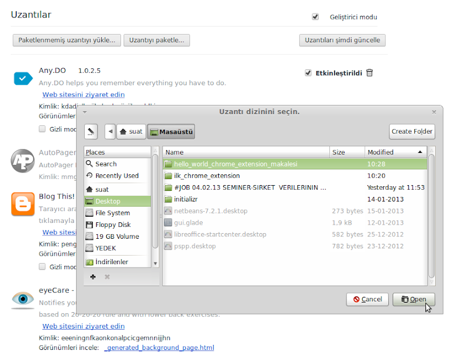Open Any.DO Web sitesini ziyaret edin link

(84, 94)
